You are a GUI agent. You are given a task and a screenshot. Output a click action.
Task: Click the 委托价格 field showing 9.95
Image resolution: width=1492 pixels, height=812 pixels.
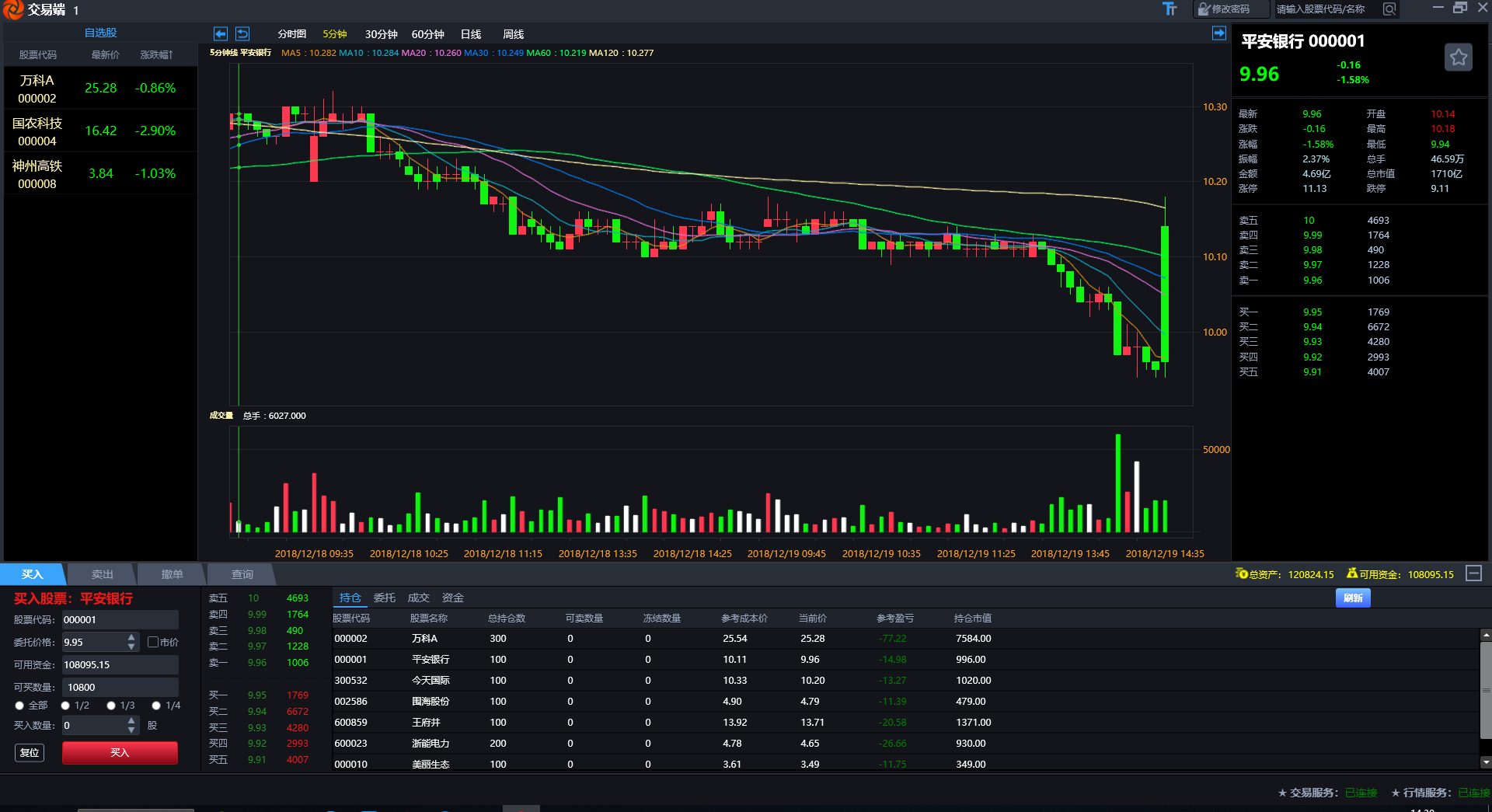93,642
